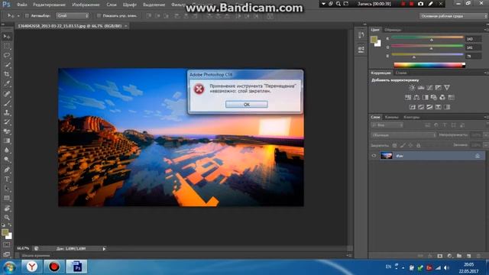This screenshot has width=489, height=275.
Task: Switch to the Контуры tab
Action: [x=412, y=117]
